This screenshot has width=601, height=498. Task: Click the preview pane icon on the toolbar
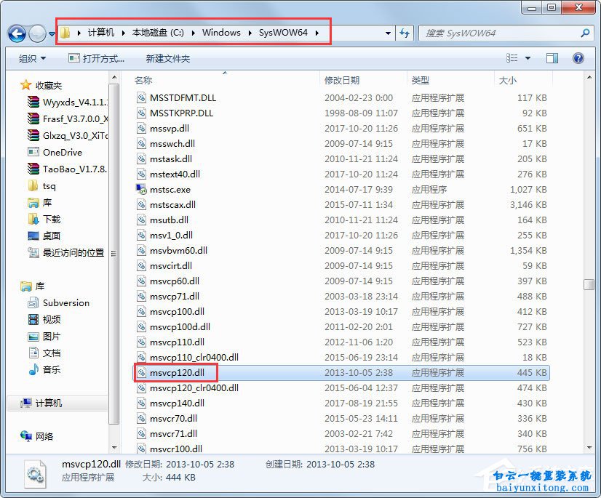[552, 57]
